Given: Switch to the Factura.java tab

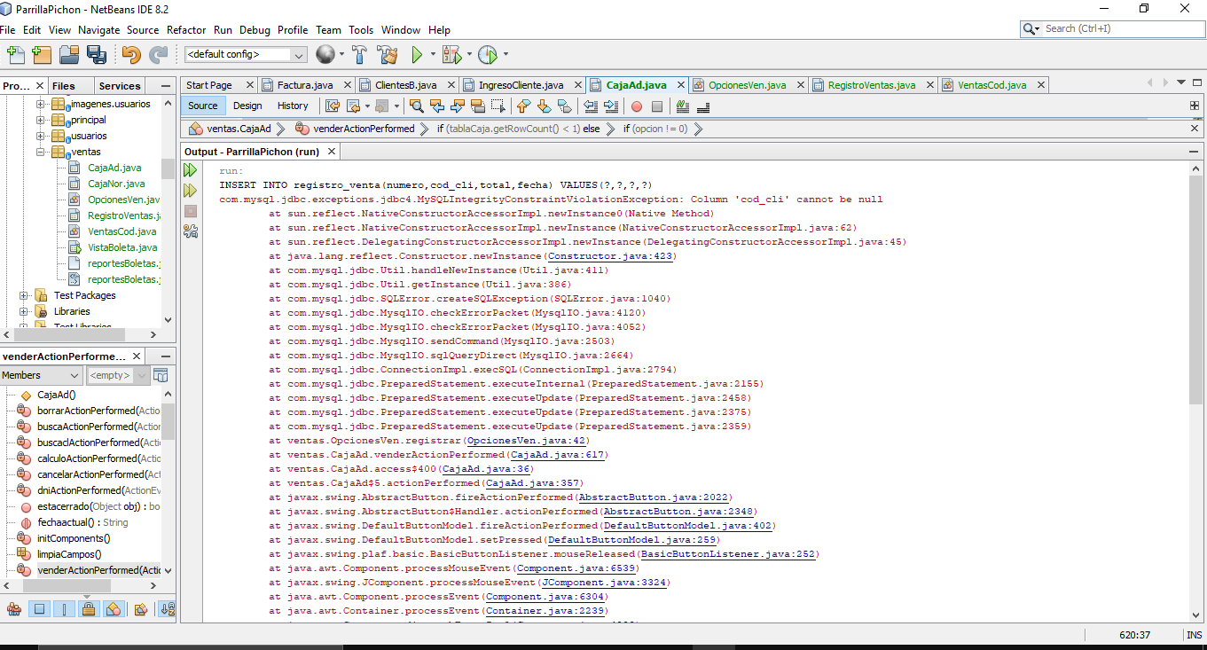Looking at the screenshot, I should click(305, 85).
